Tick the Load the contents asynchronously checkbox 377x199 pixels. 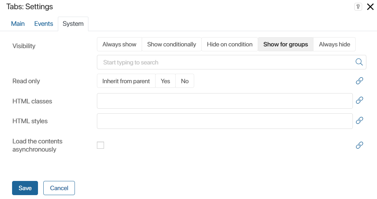(100, 145)
